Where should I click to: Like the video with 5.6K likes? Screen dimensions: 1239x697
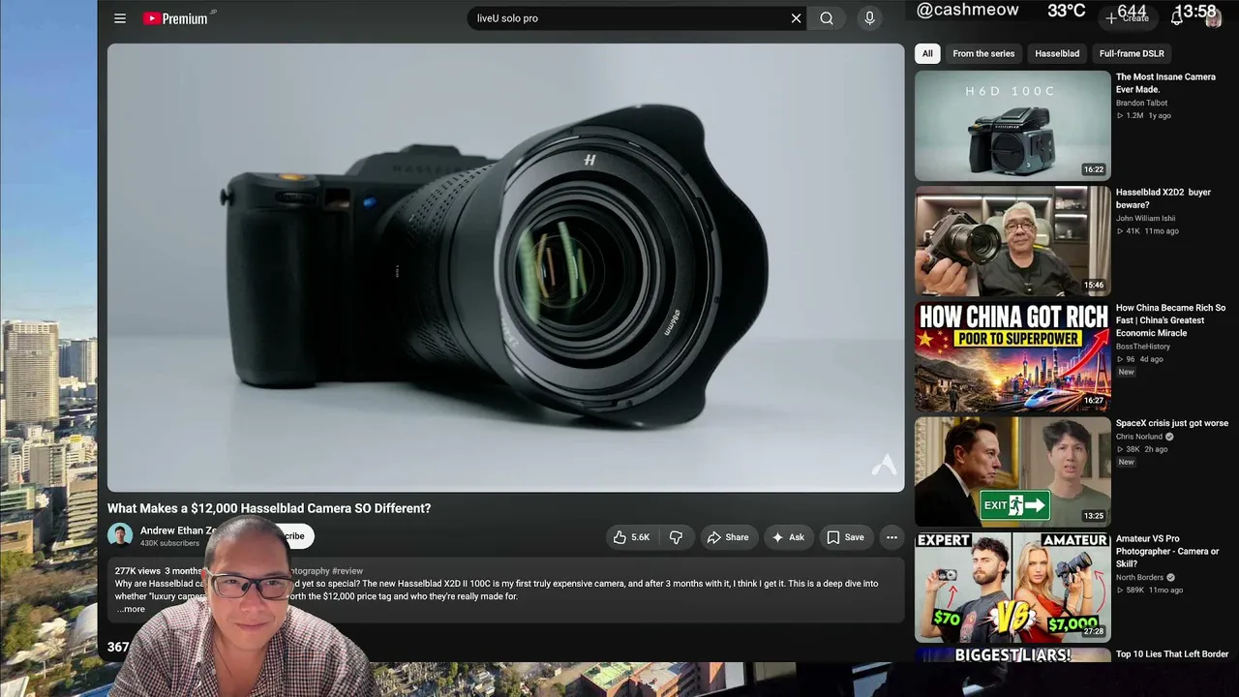click(x=632, y=537)
